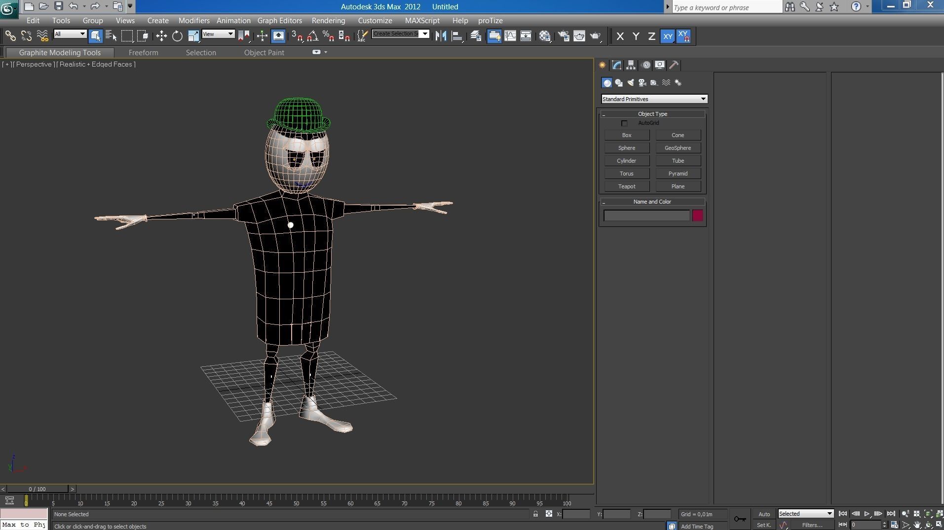Collapse the Name and Color rollout

coord(652,202)
